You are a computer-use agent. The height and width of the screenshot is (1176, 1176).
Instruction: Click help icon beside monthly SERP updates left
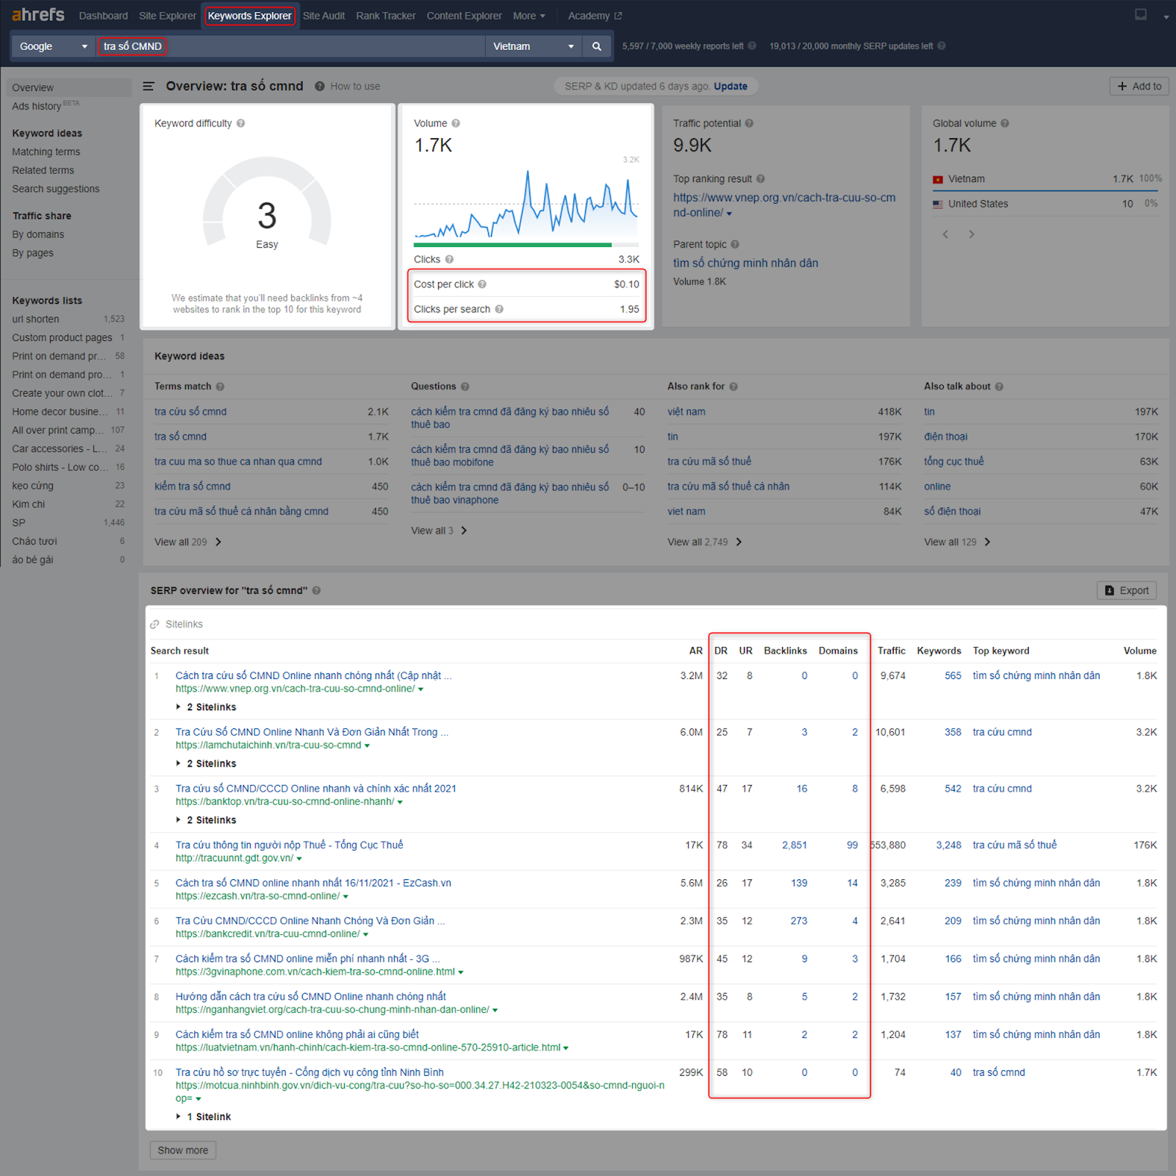point(942,46)
